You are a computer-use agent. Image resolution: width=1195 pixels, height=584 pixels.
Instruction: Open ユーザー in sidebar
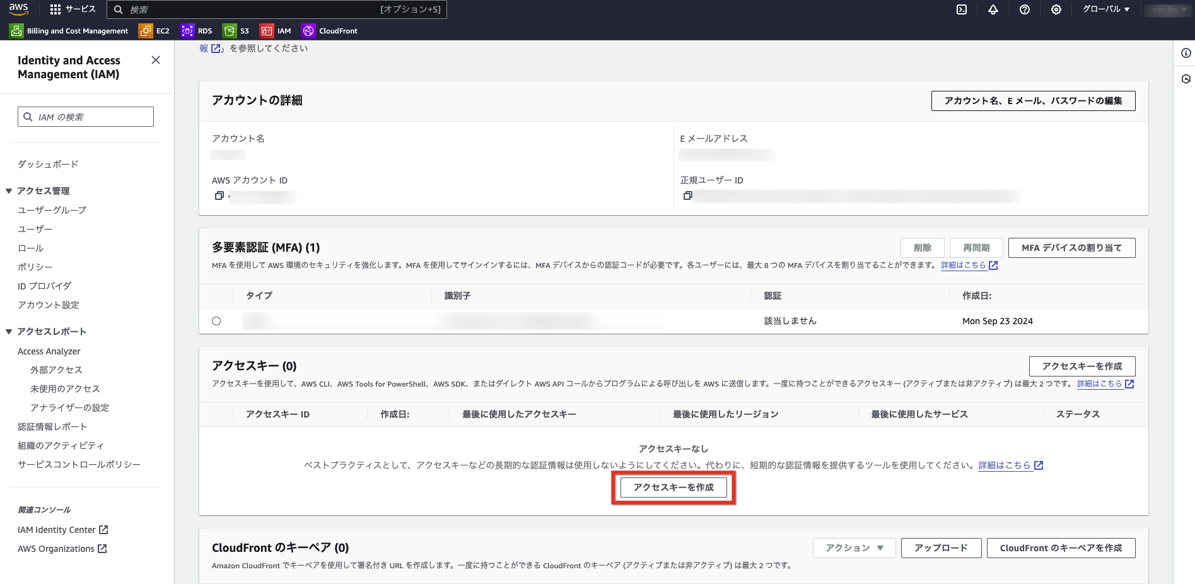(x=35, y=229)
